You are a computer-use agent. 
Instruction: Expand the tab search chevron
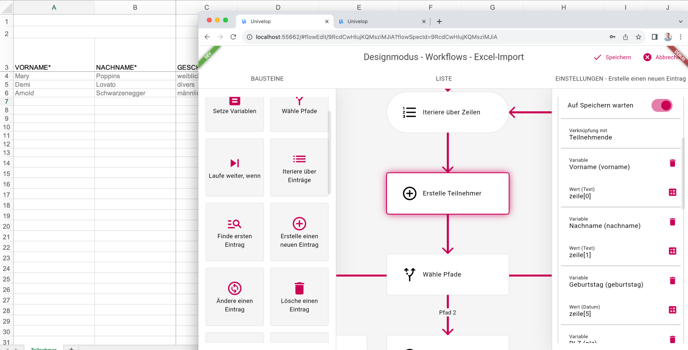pos(680,21)
